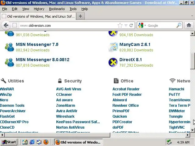Click the show desktop quick launch icon
This screenshot has width=195, height=146.
click(x=39, y=142)
